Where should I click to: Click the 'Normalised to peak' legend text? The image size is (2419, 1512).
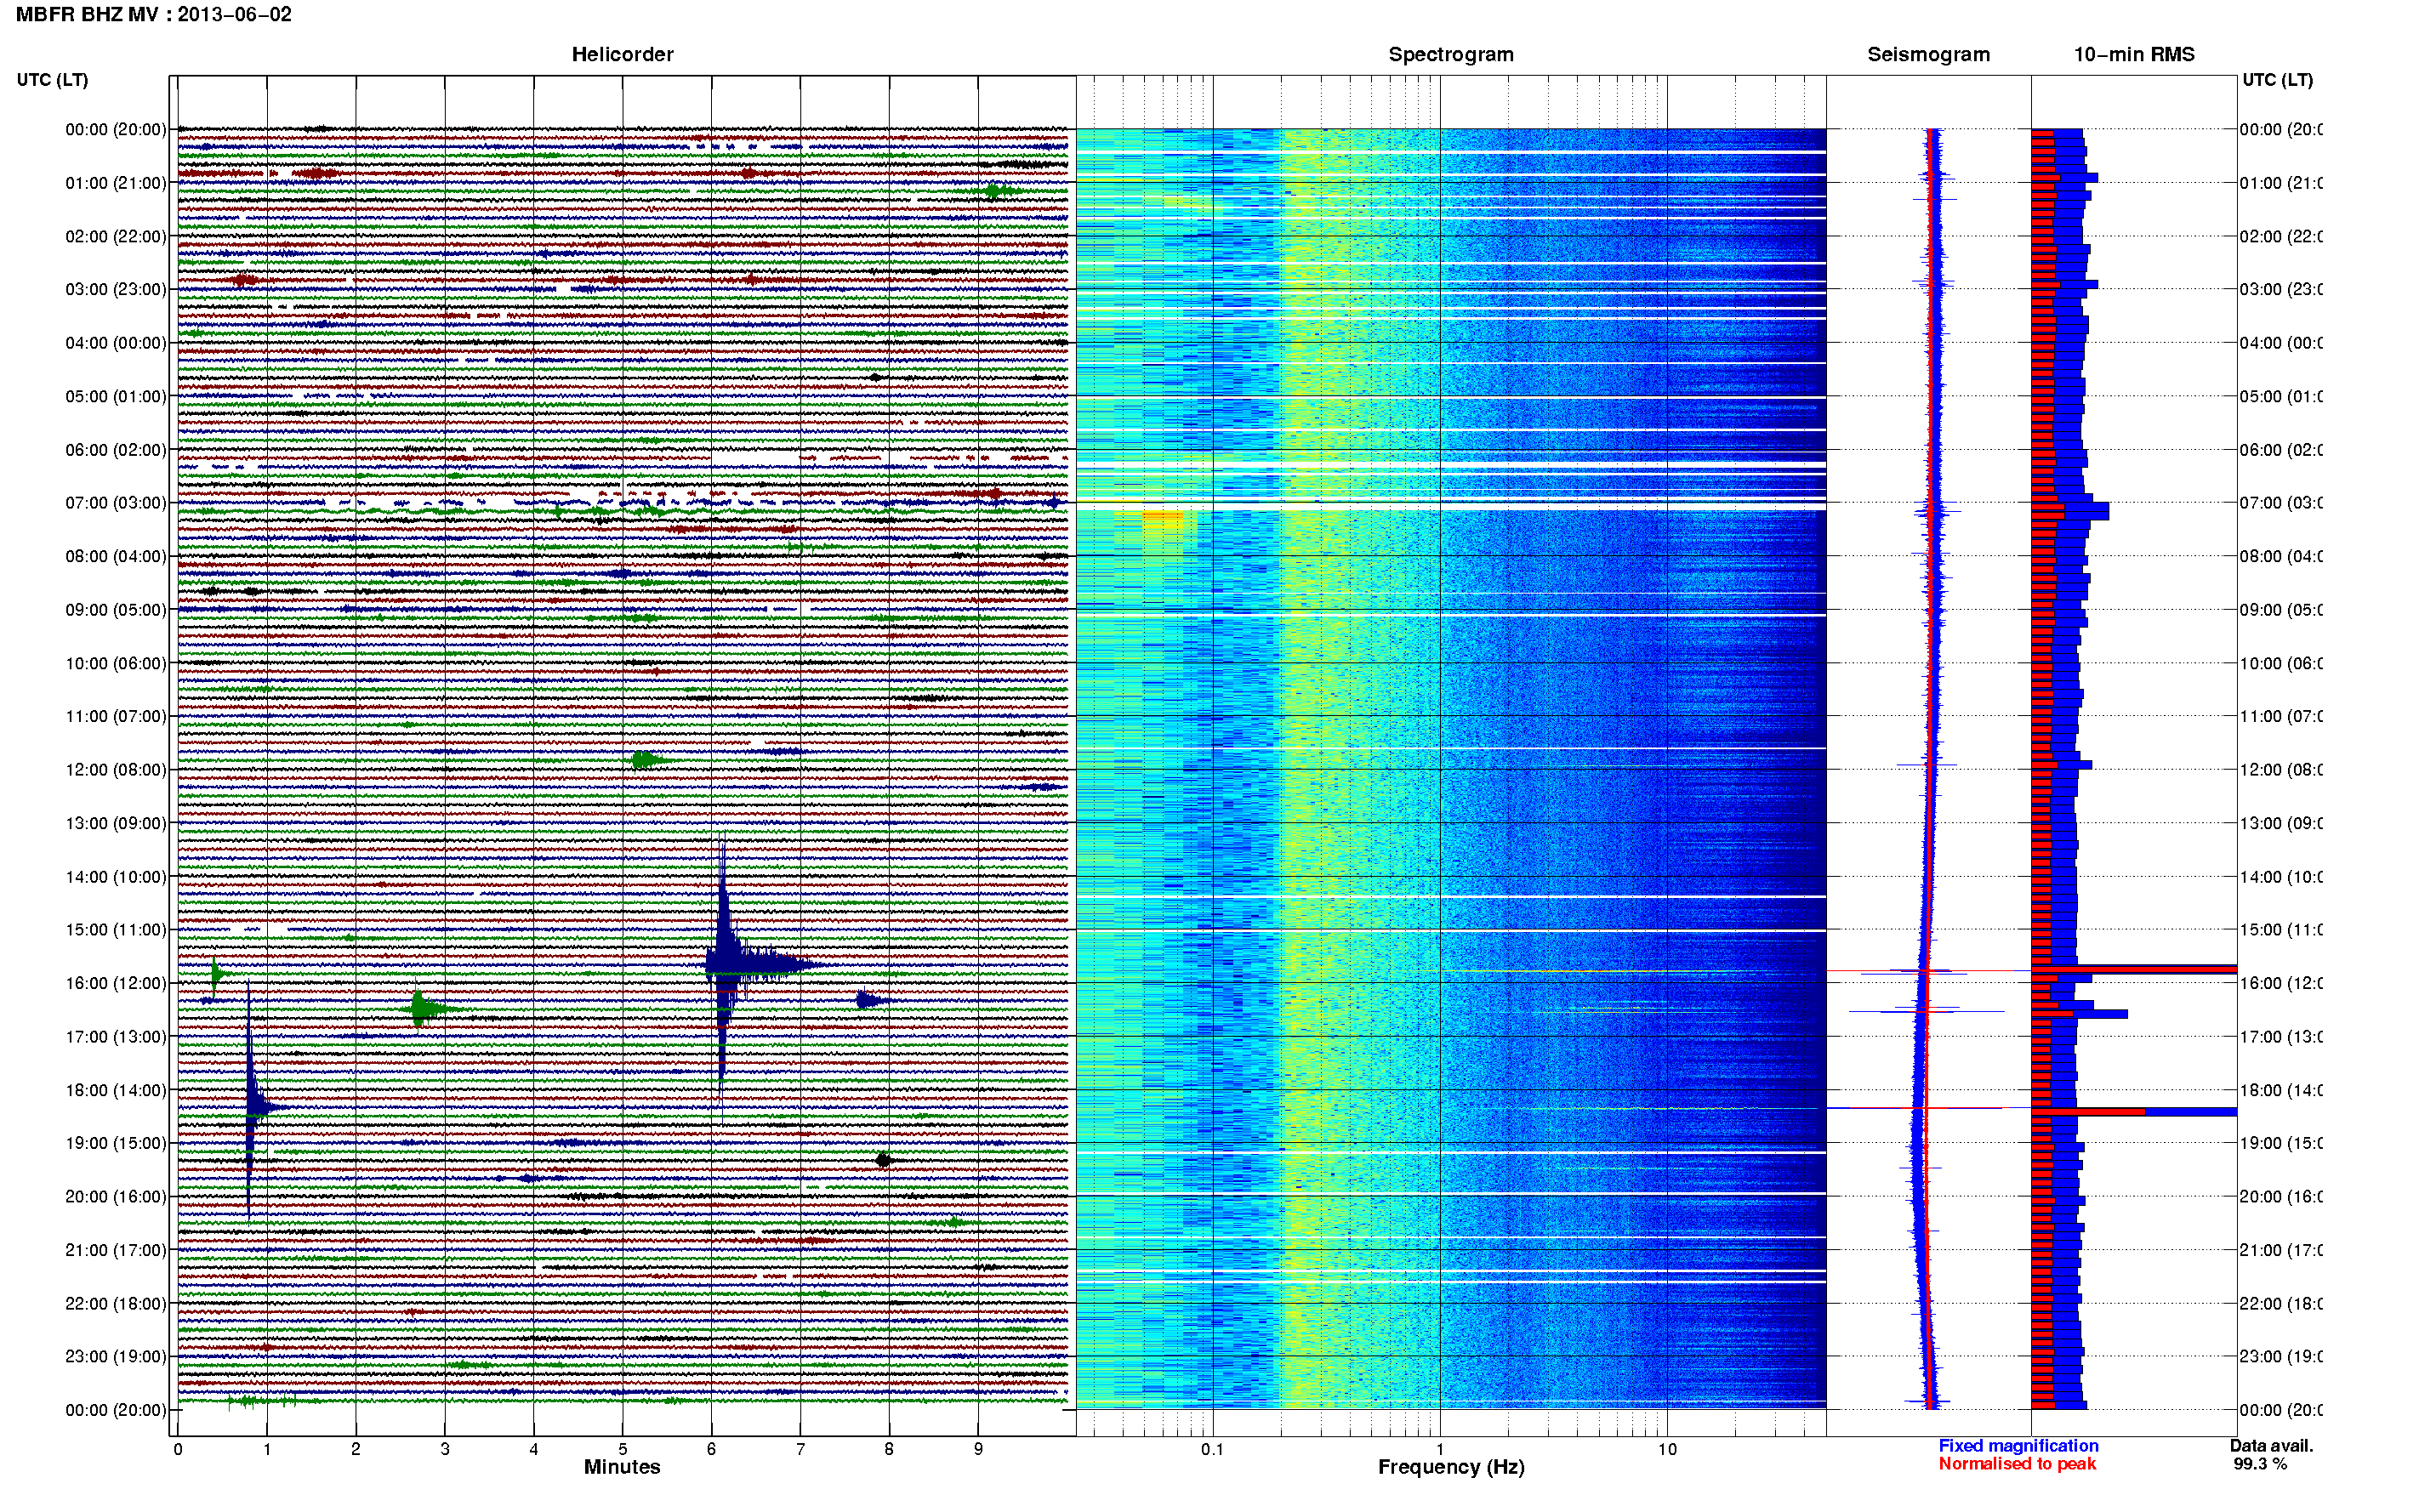tap(2017, 1464)
